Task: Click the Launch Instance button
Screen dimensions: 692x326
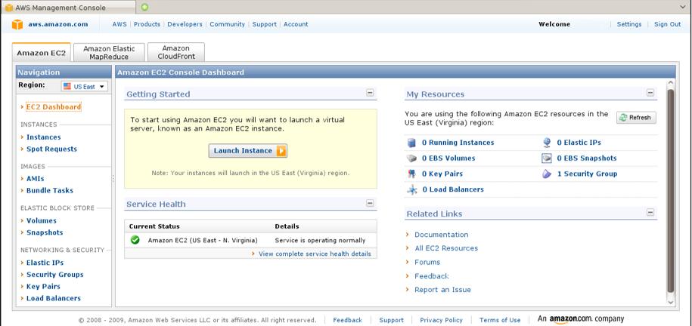Action: (x=248, y=151)
